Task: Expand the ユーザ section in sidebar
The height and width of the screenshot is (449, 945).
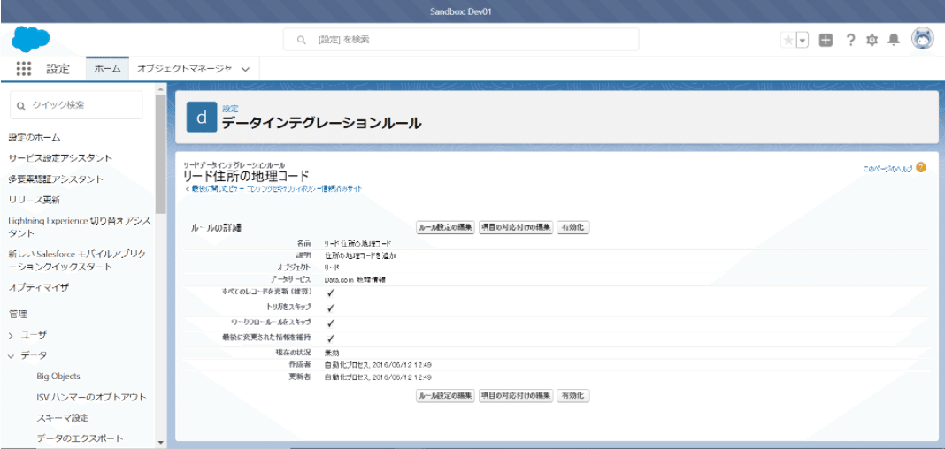Action: (12, 335)
